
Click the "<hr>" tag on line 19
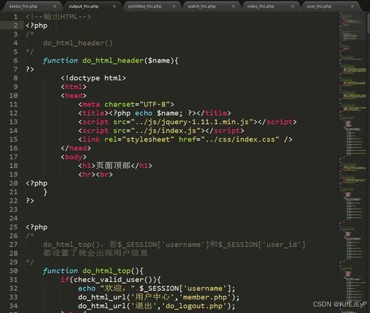[x=87, y=174]
